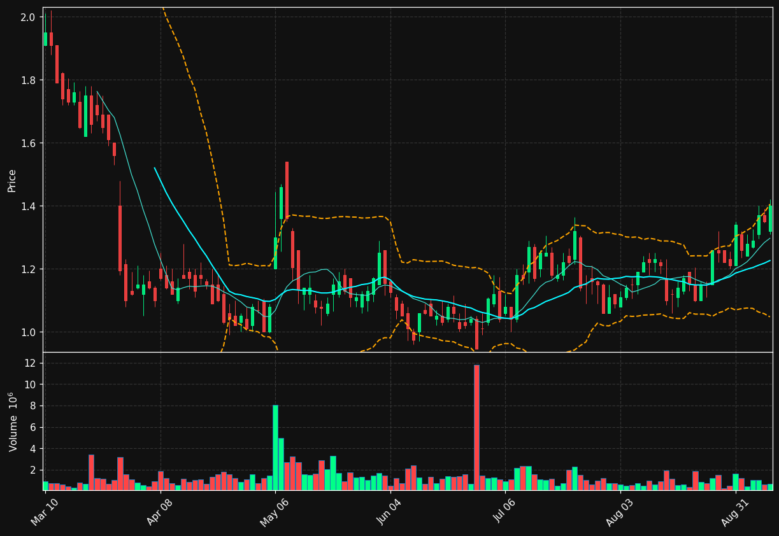The width and height of the screenshot is (779, 536).
Task: Click the Jul 06 date label
Action: [504, 512]
